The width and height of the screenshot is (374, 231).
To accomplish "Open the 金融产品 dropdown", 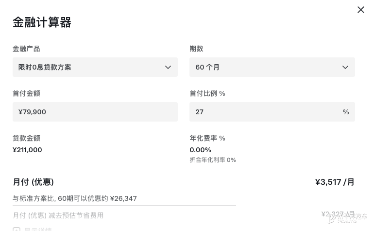I will coord(95,67).
